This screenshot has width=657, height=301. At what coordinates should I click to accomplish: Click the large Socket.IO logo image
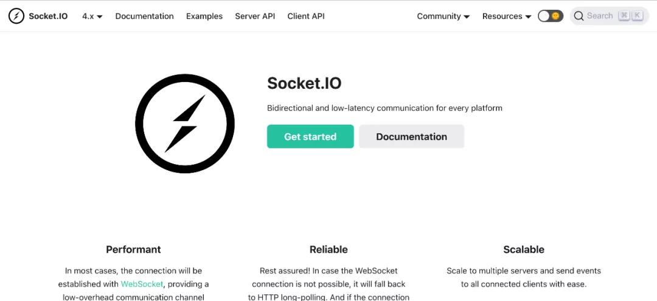click(x=185, y=123)
